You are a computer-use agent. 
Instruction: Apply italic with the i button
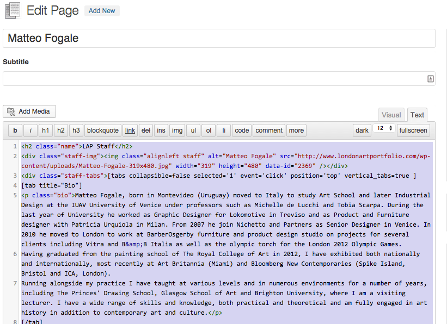coord(30,130)
